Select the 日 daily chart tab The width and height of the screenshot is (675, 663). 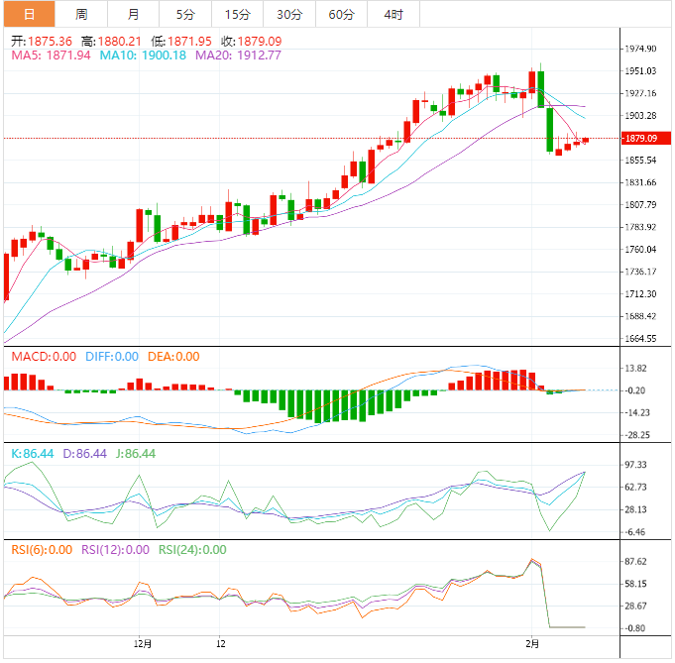coord(28,14)
